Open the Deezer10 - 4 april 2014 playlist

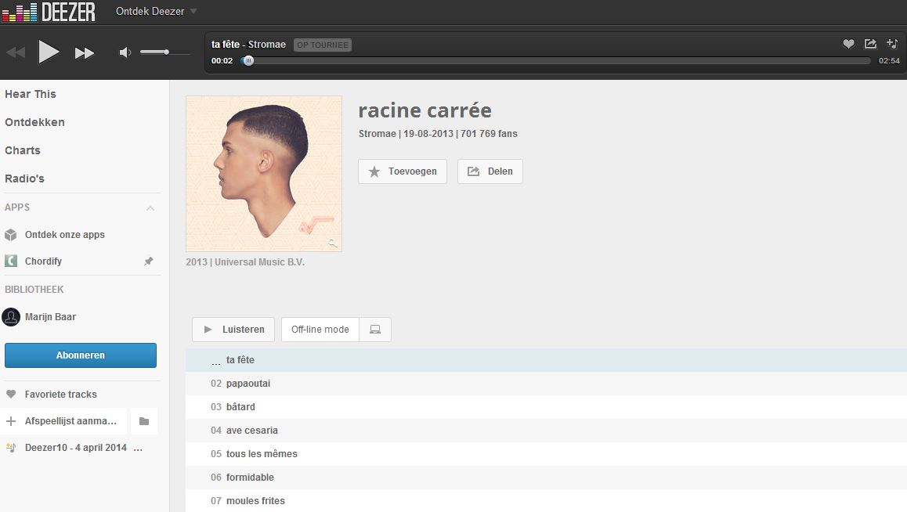76,448
